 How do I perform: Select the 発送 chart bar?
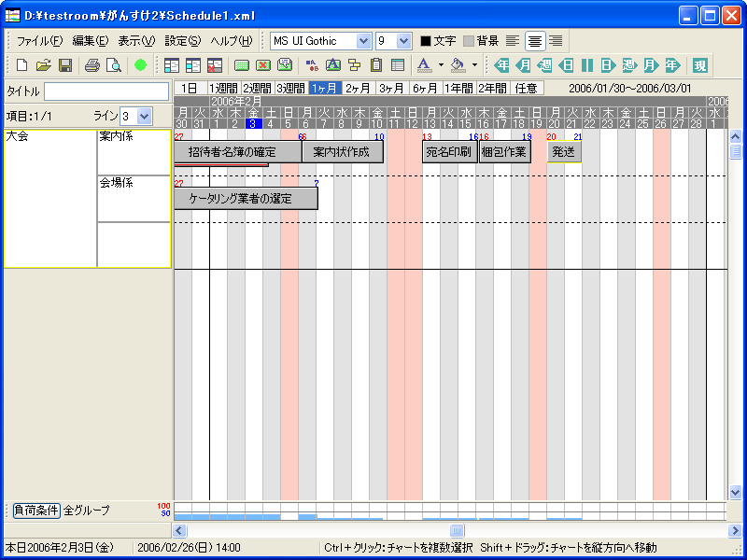pos(564,152)
